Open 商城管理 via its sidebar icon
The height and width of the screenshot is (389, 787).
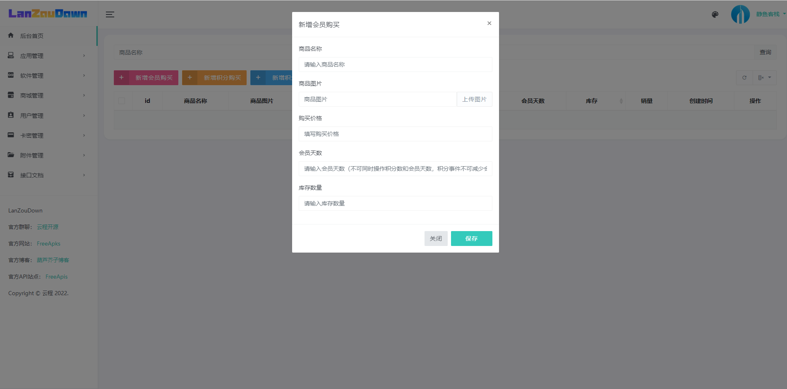(11, 95)
